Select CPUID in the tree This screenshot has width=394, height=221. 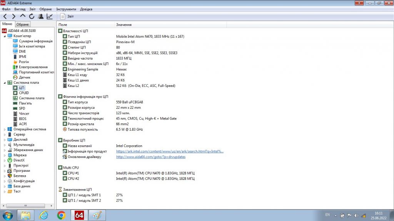tap(24, 93)
